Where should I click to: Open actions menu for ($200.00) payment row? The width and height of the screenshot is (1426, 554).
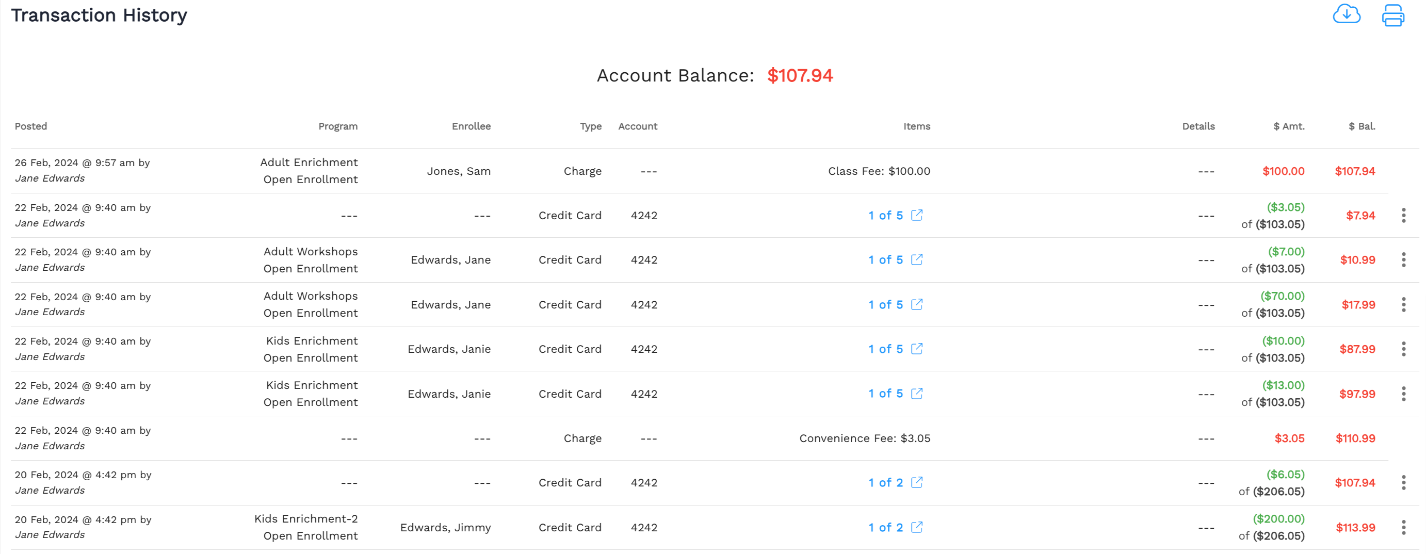pos(1403,527)
